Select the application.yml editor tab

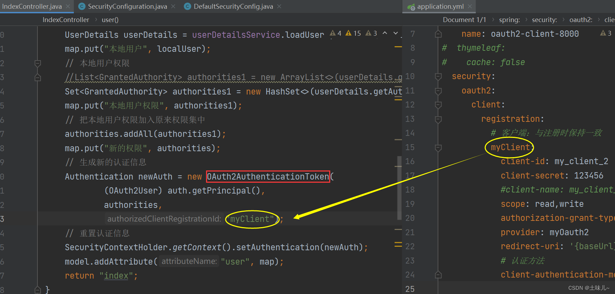pyautogui.click(x=440, y=6)
